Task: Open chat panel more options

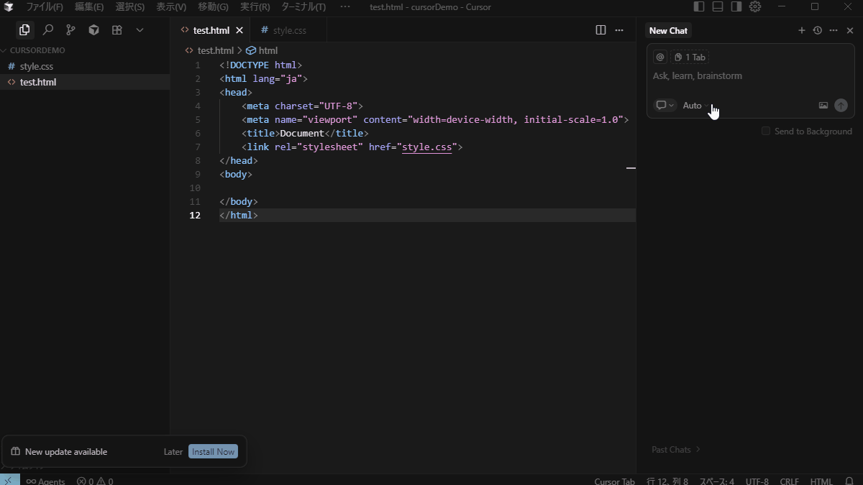Action: point(834,30)
